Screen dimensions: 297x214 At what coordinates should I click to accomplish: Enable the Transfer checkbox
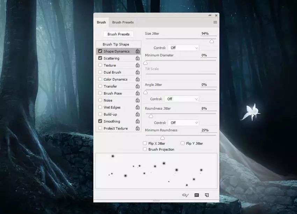[100, 86]
